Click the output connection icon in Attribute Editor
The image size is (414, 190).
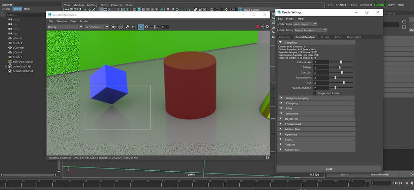[404, 27]
